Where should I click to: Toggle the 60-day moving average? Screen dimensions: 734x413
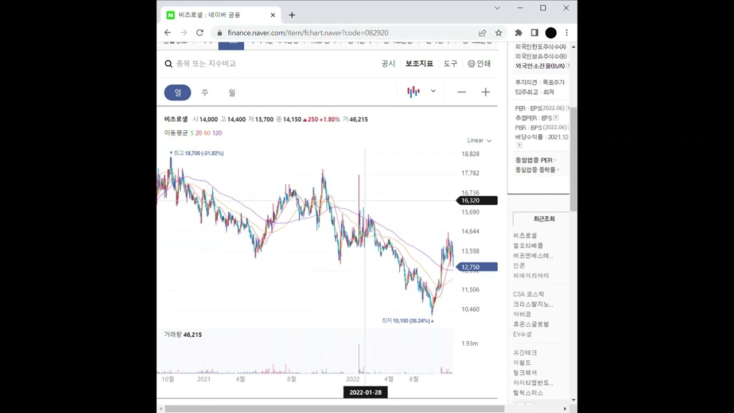click(207, 133)
